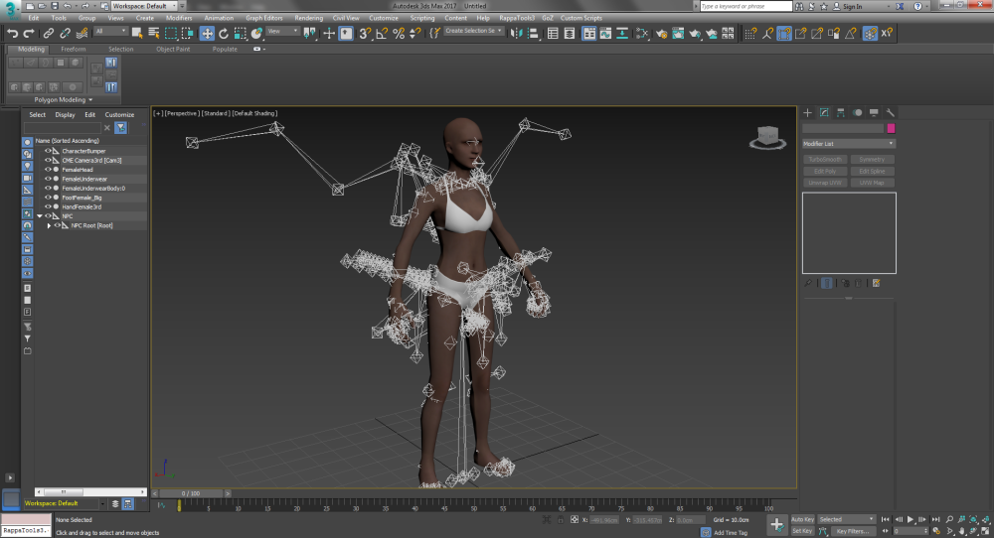The height and width of the screenshot is (538, 994).
Task: Toggle the Spinner Snap button
Action: 415,34
